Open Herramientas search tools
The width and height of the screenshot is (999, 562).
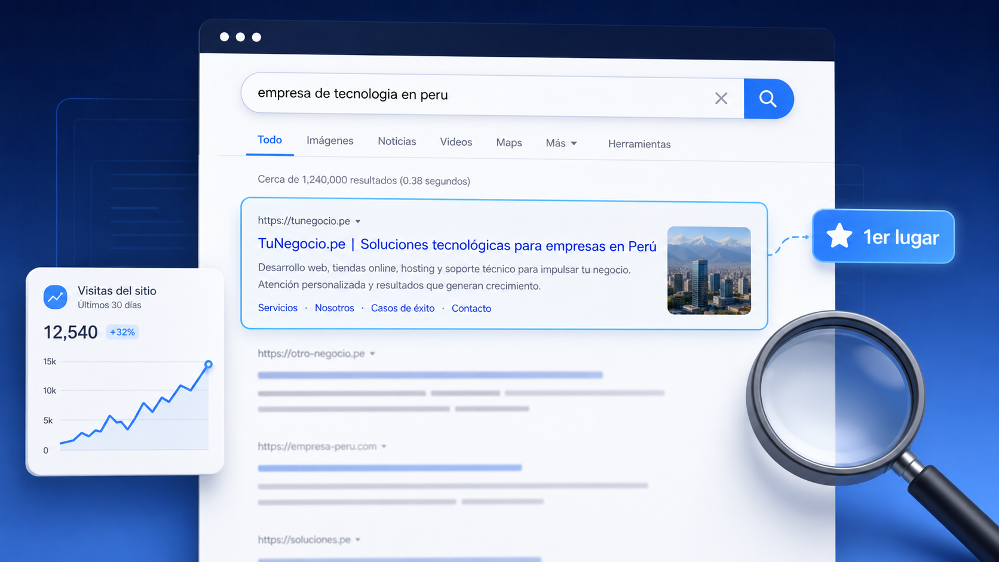pyautogui.click(x=639, y=144)
